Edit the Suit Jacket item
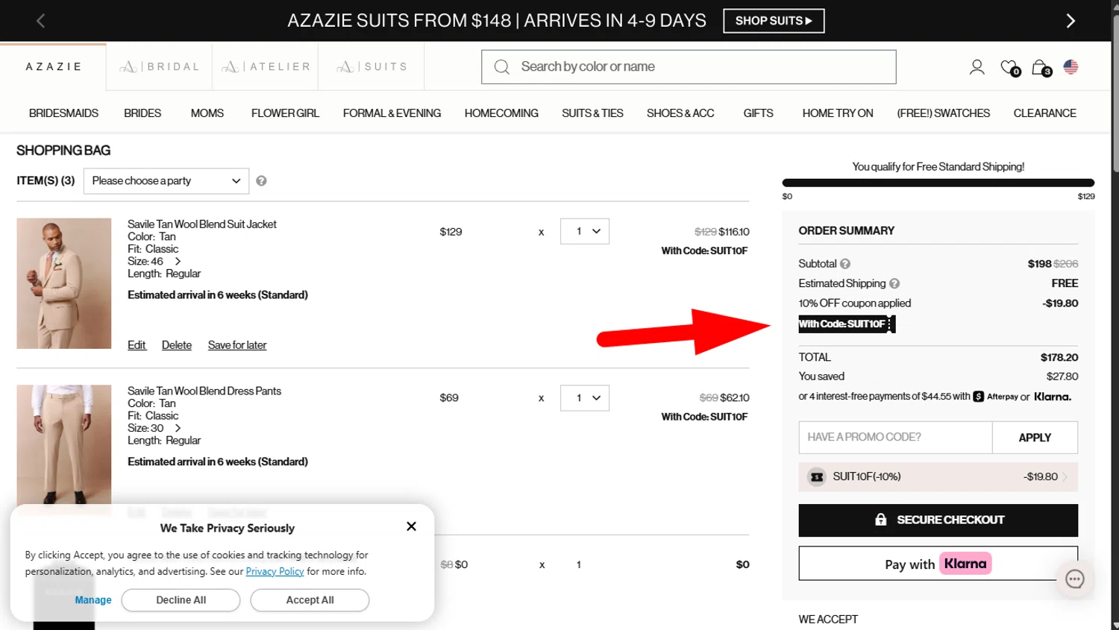Image resolution: width=1119 pixels, height=630 pixels. pos(137,345)
